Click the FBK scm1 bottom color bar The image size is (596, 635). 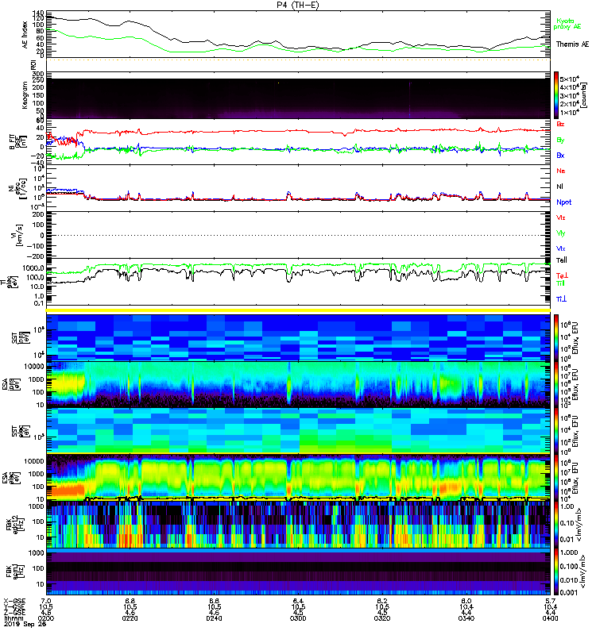pos(556,571)
